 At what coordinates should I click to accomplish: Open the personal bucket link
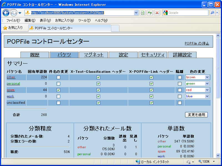[x=13, y=84]
